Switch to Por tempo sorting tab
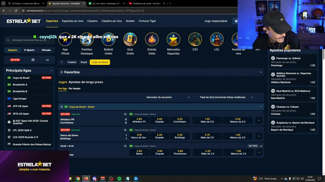This screenshot has height=182, width=325. pyautogui.click(x=74, y=88)
